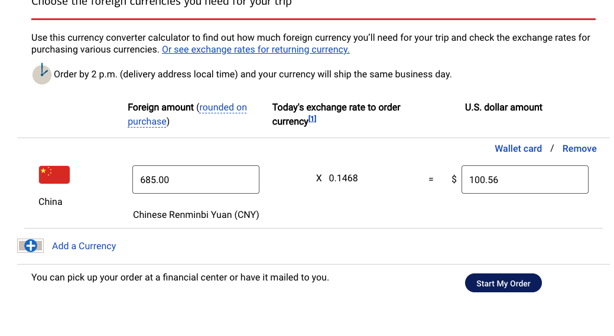Remove the China currency row
Screen dimensions: 614x336
pyautogui.click(x=579, y=149)
